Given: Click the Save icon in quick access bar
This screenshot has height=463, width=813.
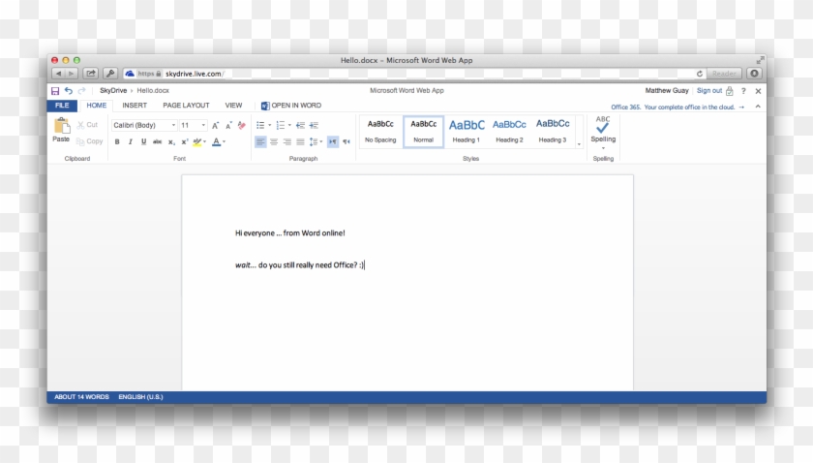Looking at the screenshot, I should [55, 91].
